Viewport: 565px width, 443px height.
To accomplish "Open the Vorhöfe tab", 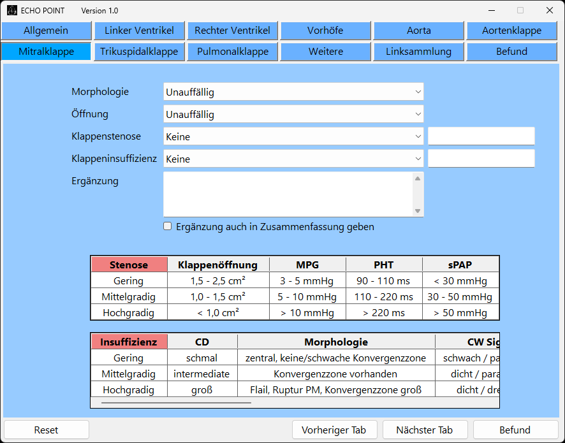I will 325,31.
